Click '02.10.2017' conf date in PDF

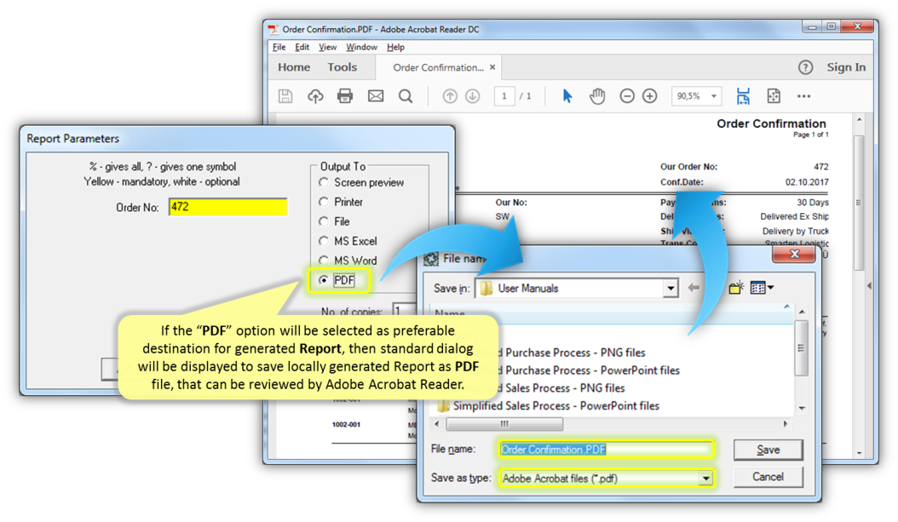pyautogui.click(x=807, y=182)
